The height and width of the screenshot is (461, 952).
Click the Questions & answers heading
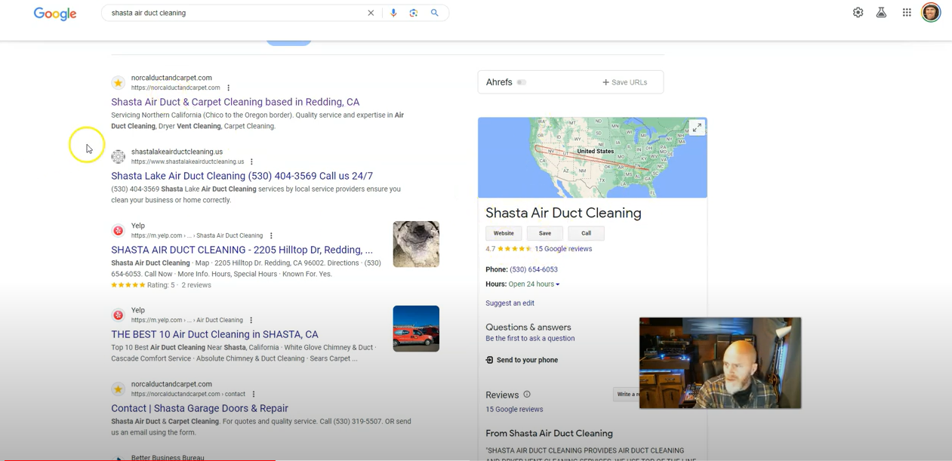[x=528, y=327]
